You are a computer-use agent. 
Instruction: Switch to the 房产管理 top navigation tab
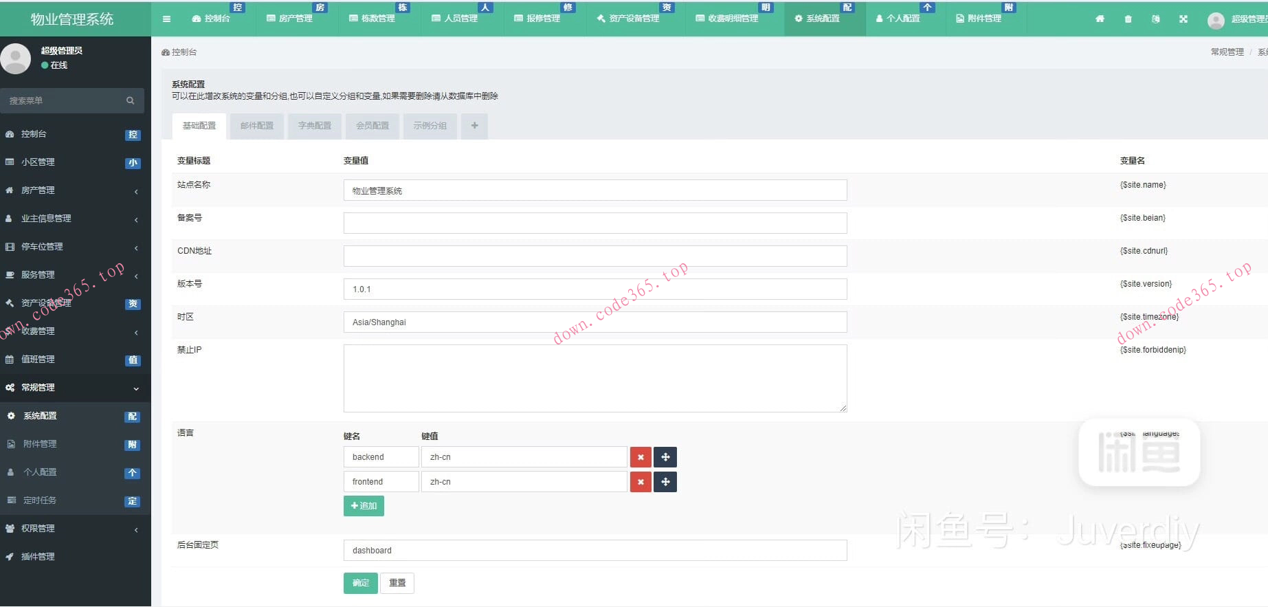coord(289,19)
